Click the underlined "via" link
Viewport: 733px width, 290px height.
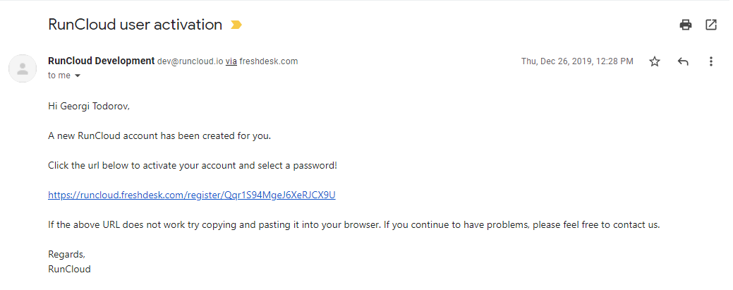click(x=231, y=61)
